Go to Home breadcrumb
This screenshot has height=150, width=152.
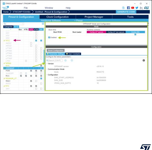point(6,12)
